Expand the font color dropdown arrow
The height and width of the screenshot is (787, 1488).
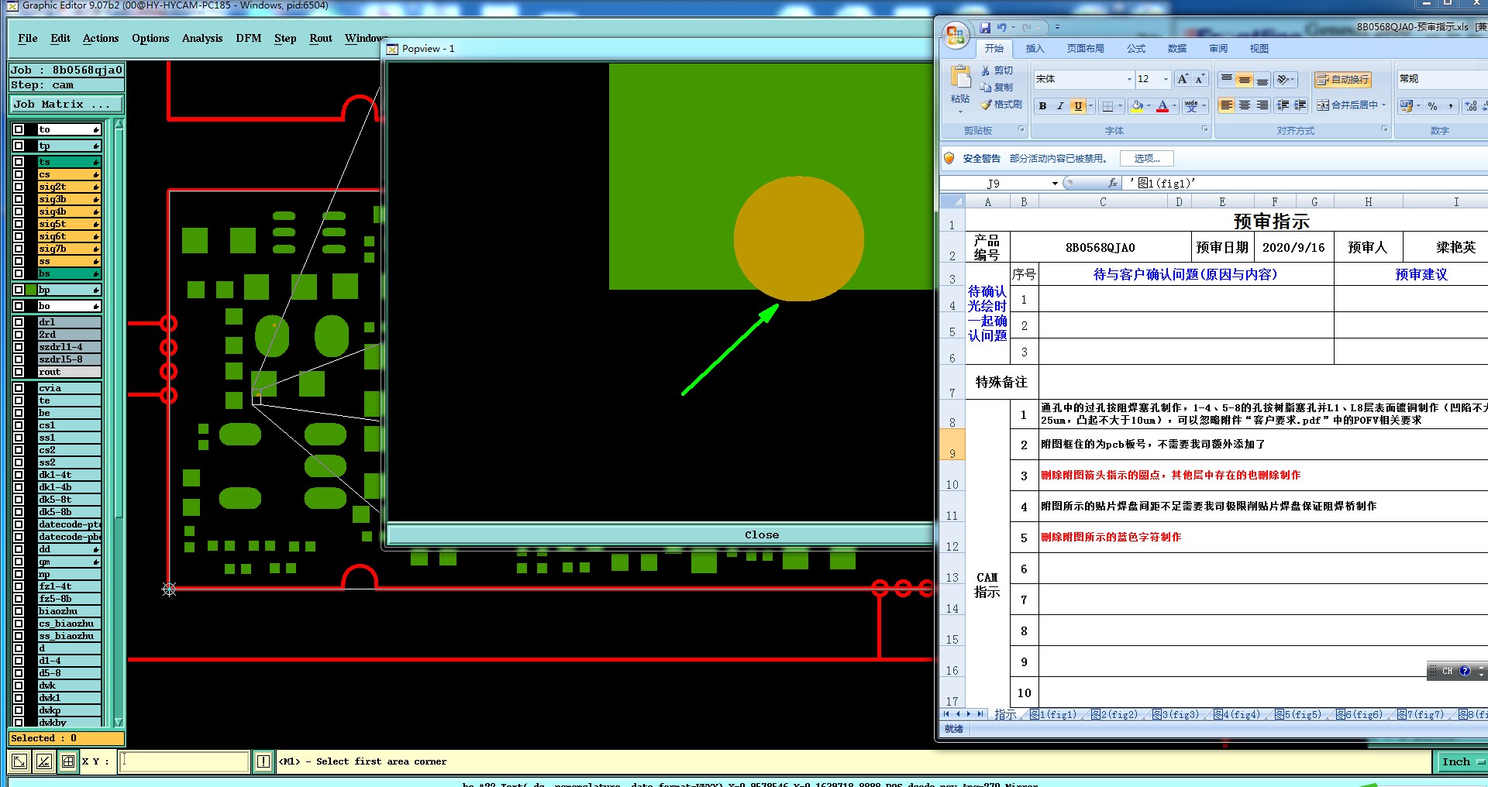1174,106
